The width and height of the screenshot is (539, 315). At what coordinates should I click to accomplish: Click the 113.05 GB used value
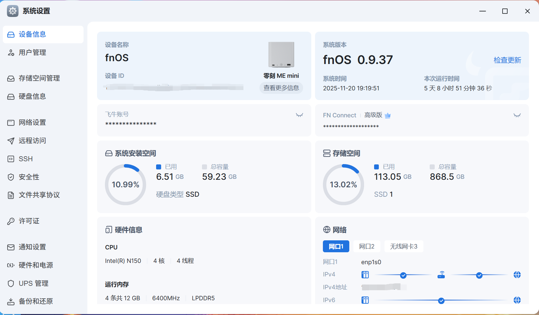point(393,177)
